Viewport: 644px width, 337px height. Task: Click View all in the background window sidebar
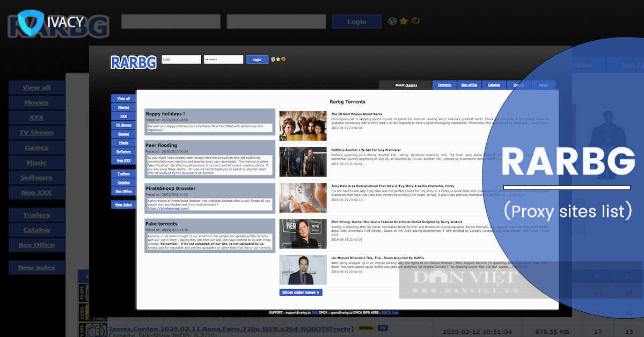[x=36, y=87]
